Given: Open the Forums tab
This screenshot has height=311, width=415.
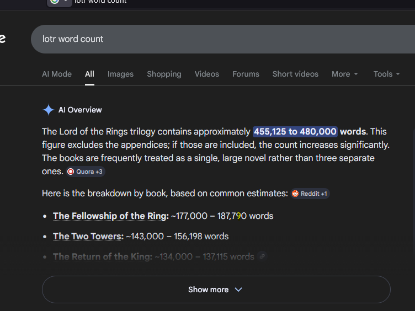Looking at the screenshot, I should tap(246, 74).
